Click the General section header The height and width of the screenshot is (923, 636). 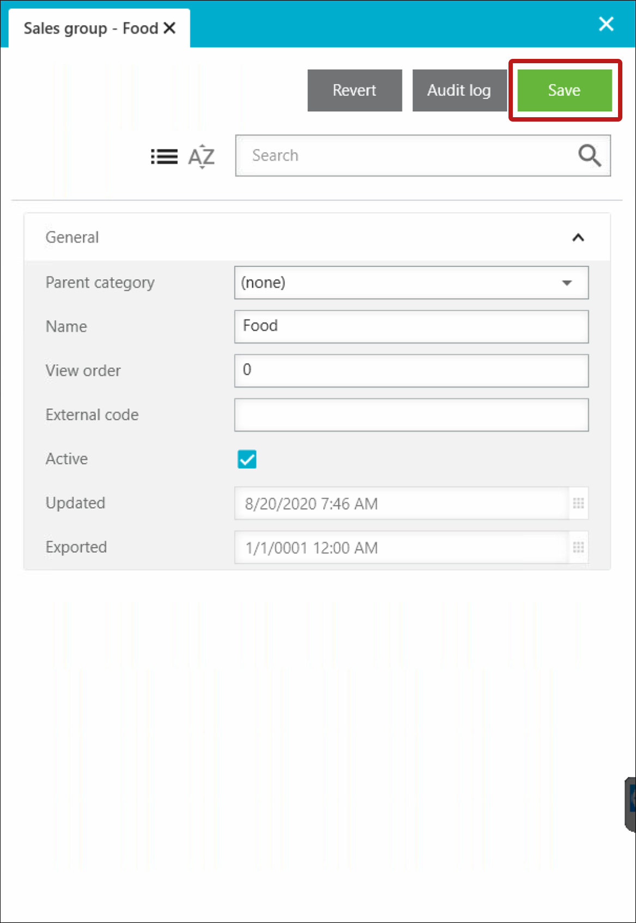pyautogui.click(x=317, y=237)
